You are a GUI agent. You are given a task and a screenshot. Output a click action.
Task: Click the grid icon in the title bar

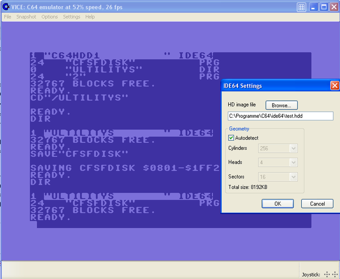[x=301, y=7]
